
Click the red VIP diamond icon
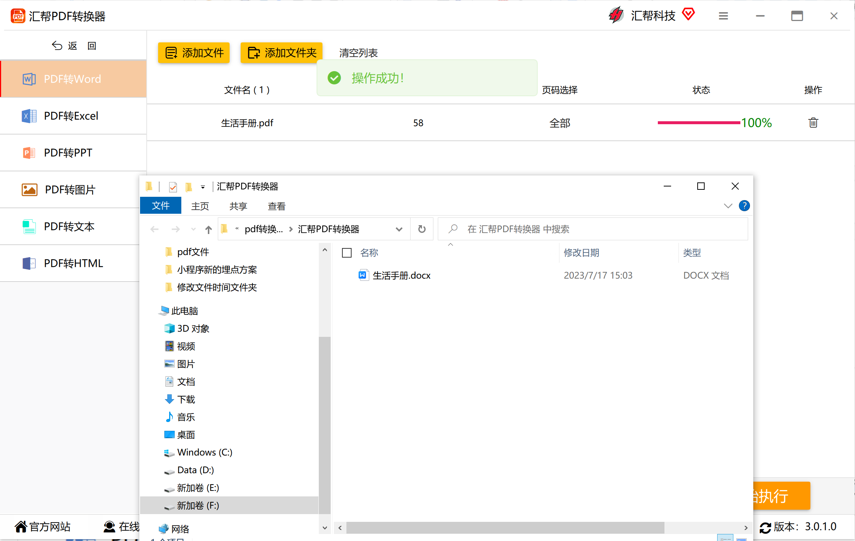point(688,15)
